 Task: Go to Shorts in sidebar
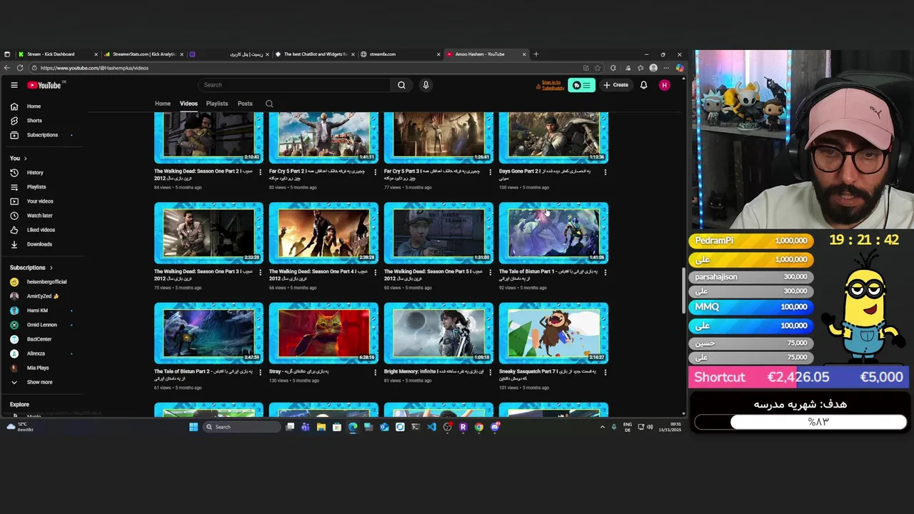34,121
